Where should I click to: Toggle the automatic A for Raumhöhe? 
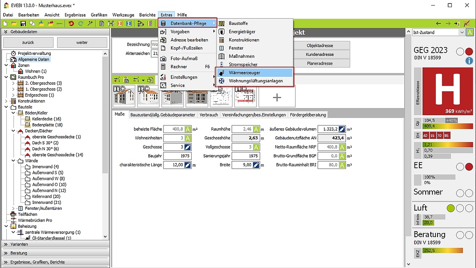pos(256,129)
